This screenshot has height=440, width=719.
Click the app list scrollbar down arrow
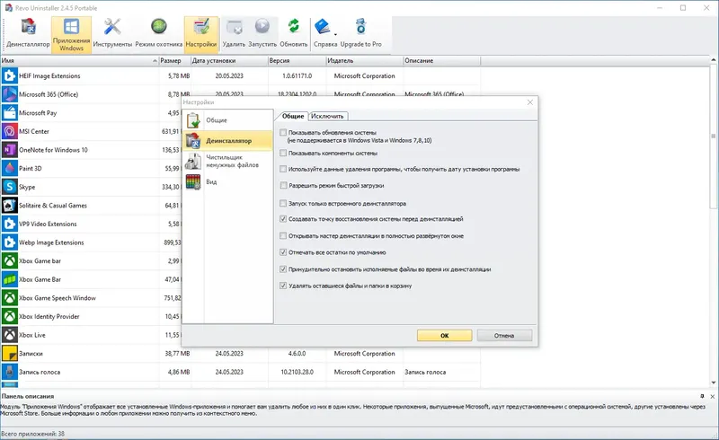point(714,383)
